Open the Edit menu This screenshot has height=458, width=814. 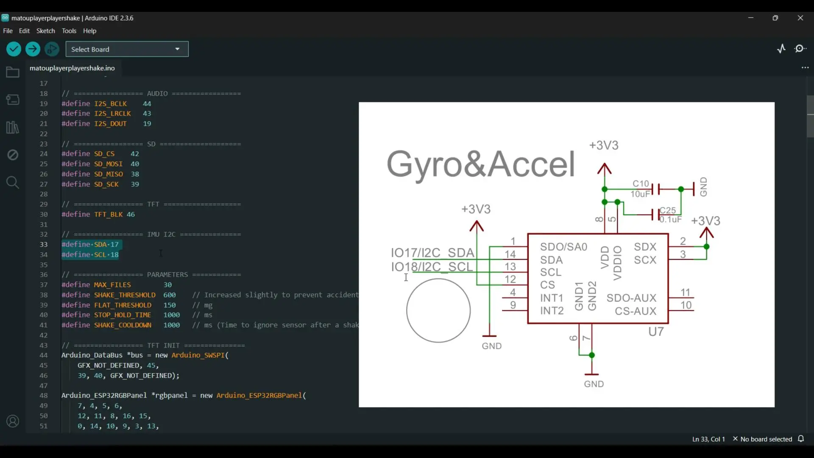point(24,31)
